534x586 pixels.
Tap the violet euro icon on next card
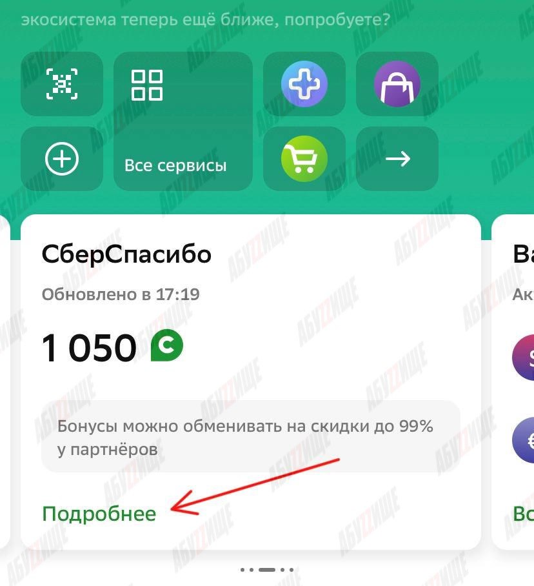pyautogui.click(x=523, y=441)
